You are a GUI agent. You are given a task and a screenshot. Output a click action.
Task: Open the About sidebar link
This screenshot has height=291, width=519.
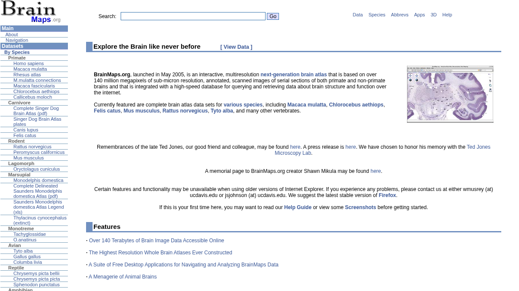click(12, 34)
